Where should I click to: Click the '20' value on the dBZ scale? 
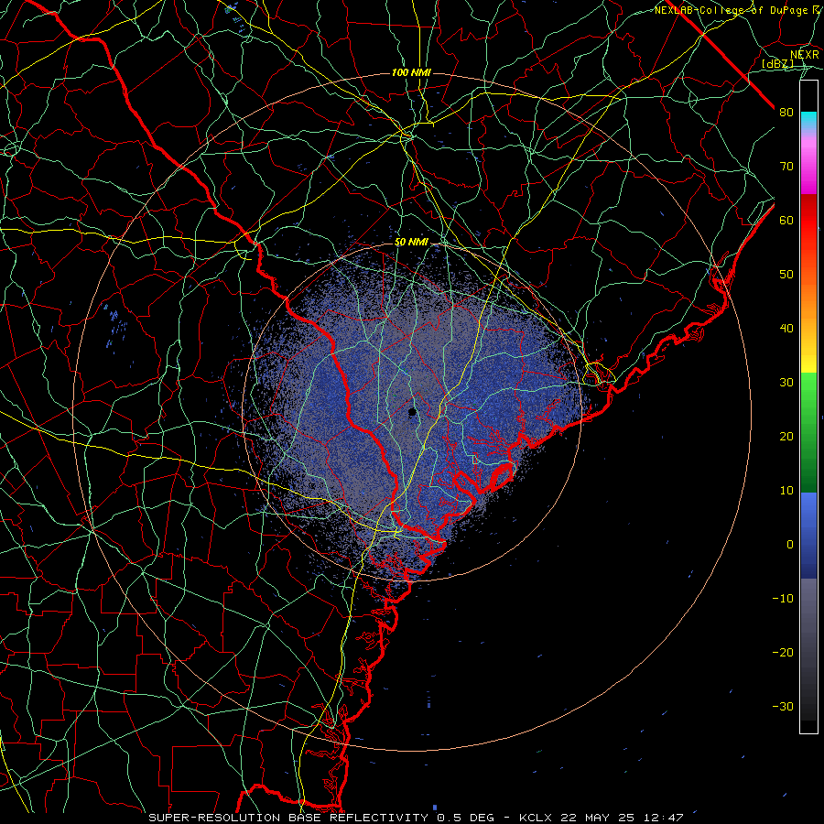(x=786, y=436)
